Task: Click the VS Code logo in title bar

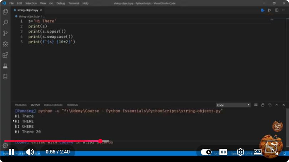Action: tap(4, 3)
